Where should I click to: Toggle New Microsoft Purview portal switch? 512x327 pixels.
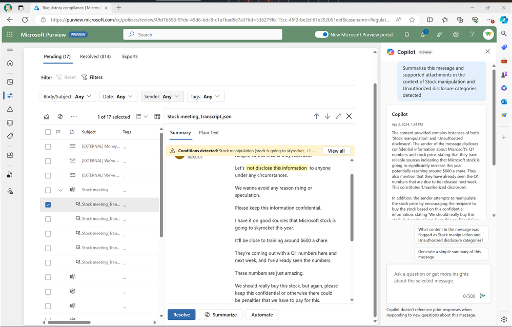point(321,34)
